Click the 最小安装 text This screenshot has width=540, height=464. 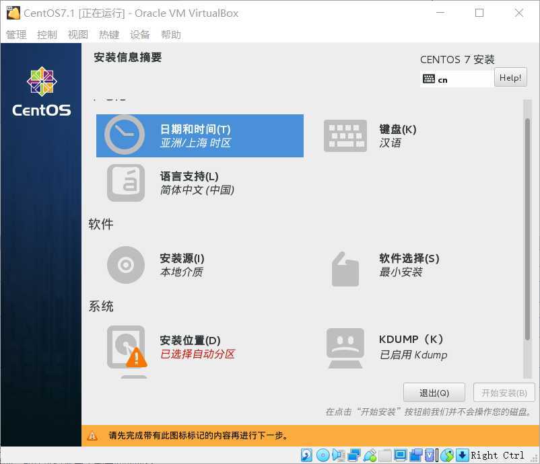[x=401, y=272]
